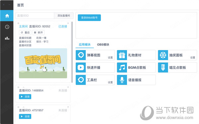This screenshot has width=199, height=124.
Task: Open the 语音播报 module label
Action: 135,80
